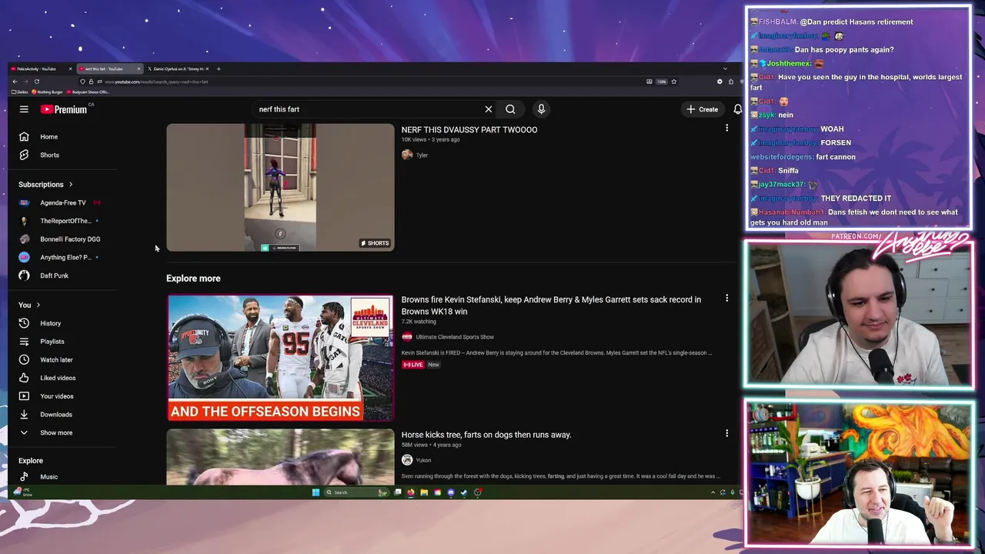Click the magnifying glass search button
This screenshot has height=554, width=985.
[510, 109]
